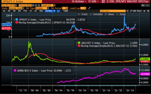This screenshot has width=151, height=94.
Task: Click the '20-'24 time axis label
Action: pos(130,90)
